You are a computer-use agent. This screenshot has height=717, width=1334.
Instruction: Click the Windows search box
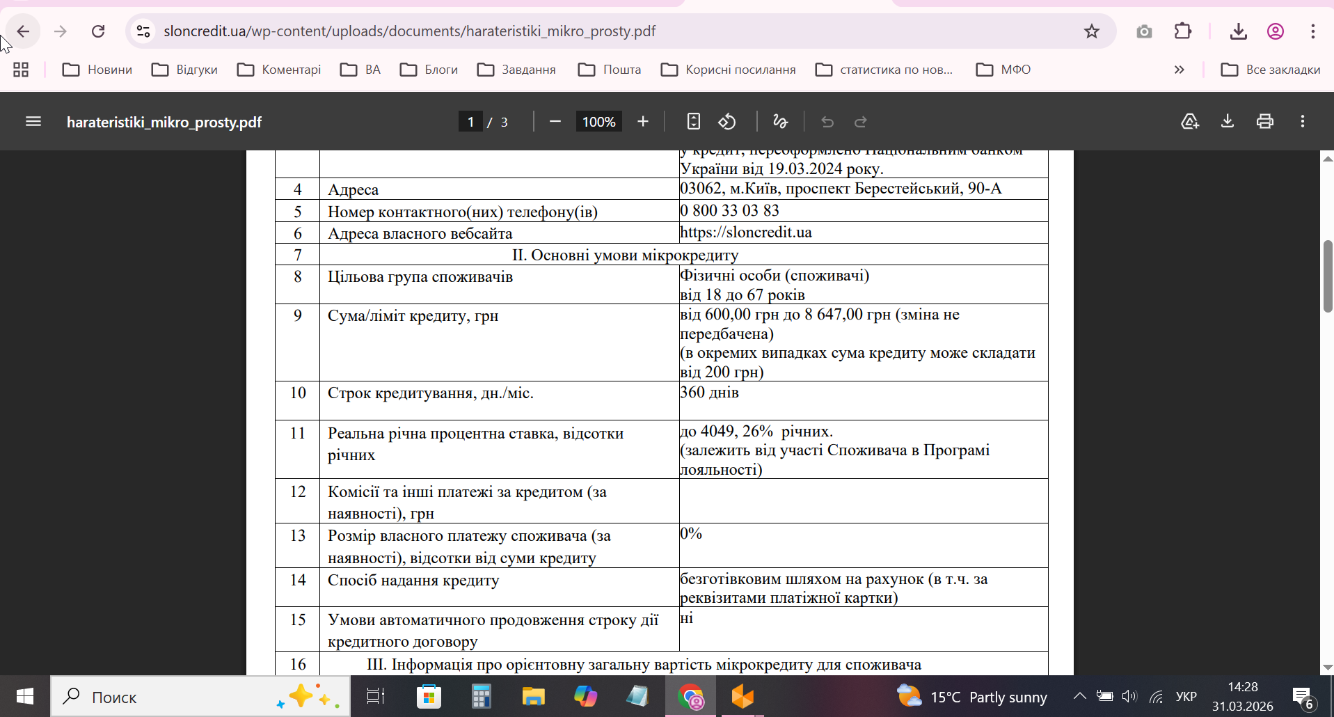200,696
